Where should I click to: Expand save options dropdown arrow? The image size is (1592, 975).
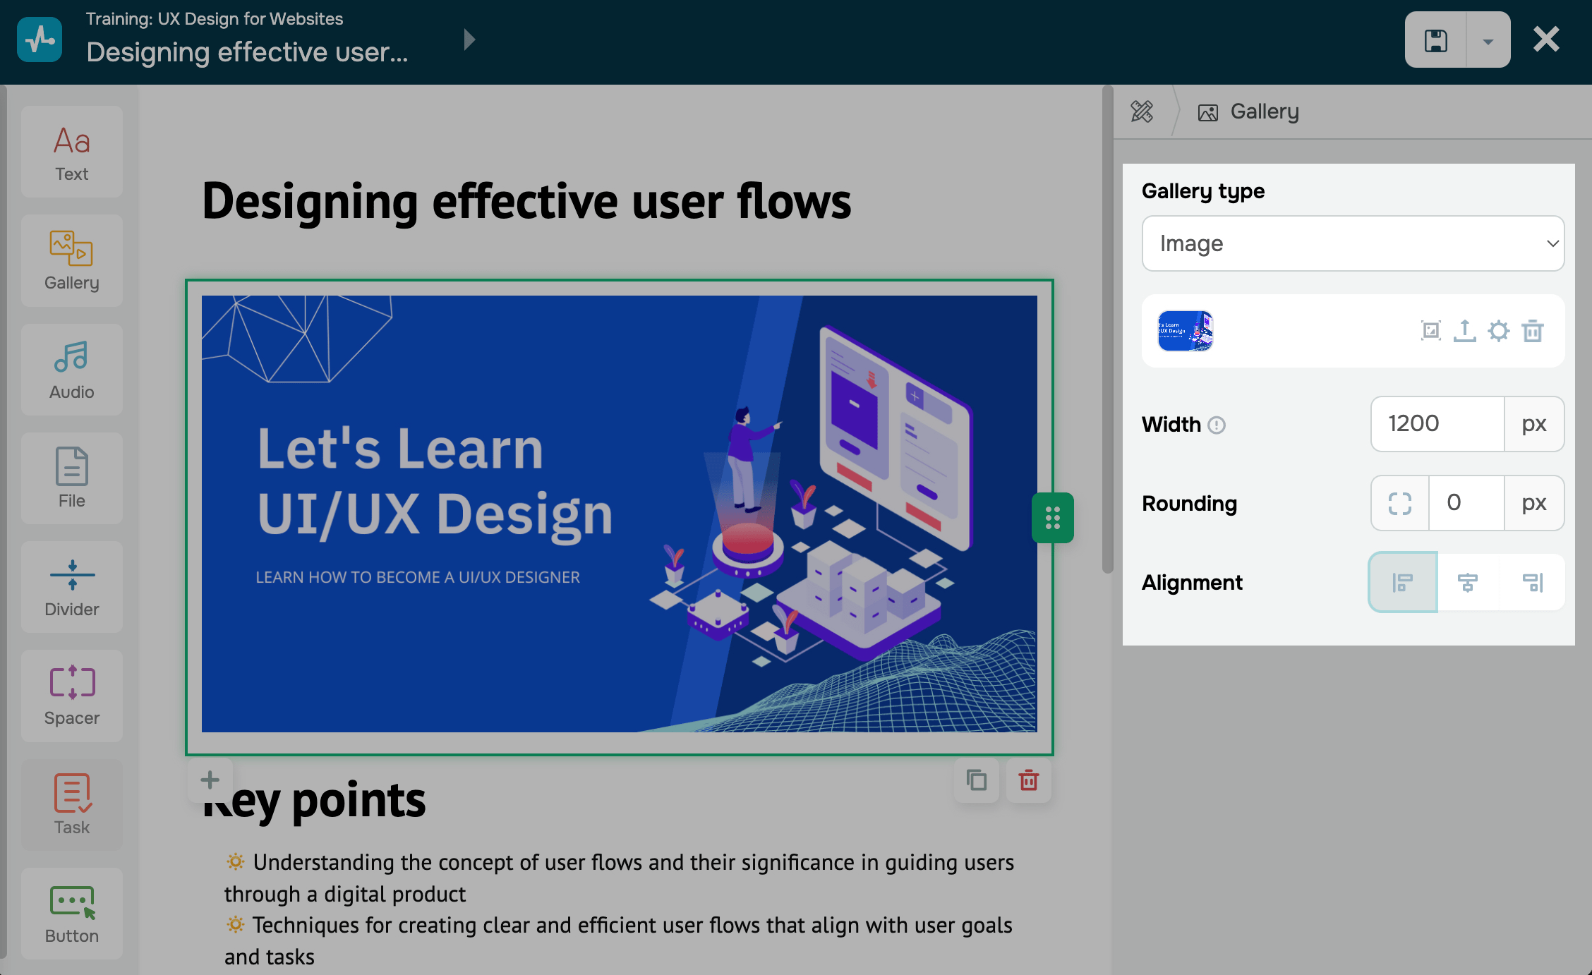coord(1488,40)
